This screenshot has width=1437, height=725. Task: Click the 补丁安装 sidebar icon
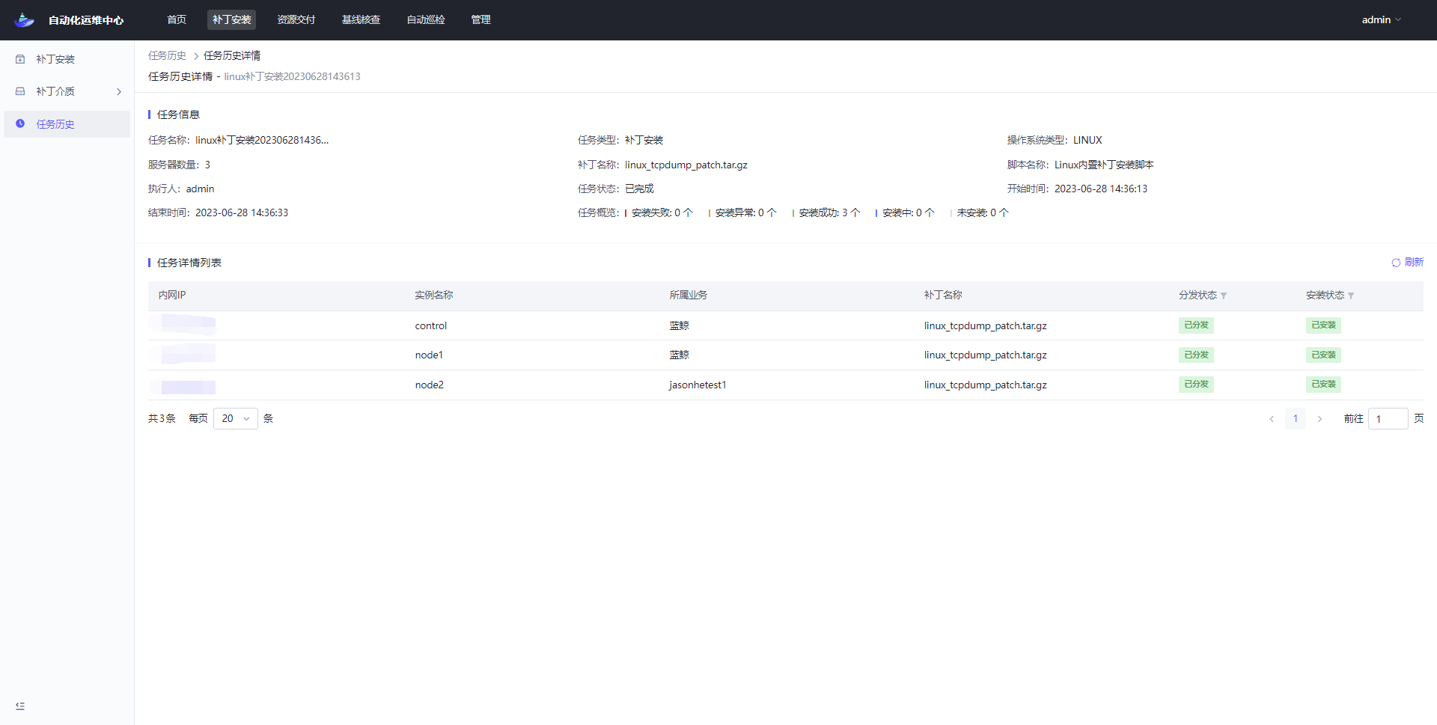20,59
